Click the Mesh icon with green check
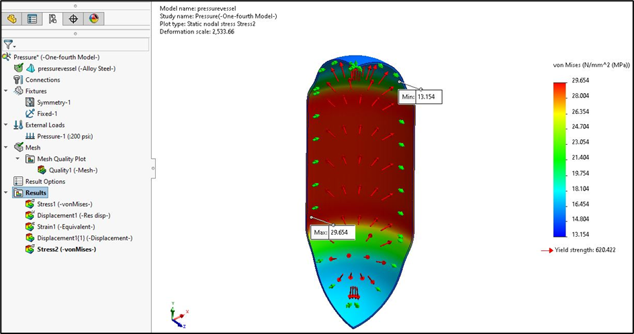The height and width of the screenshot is (334, 634). [x=19, y=148]
